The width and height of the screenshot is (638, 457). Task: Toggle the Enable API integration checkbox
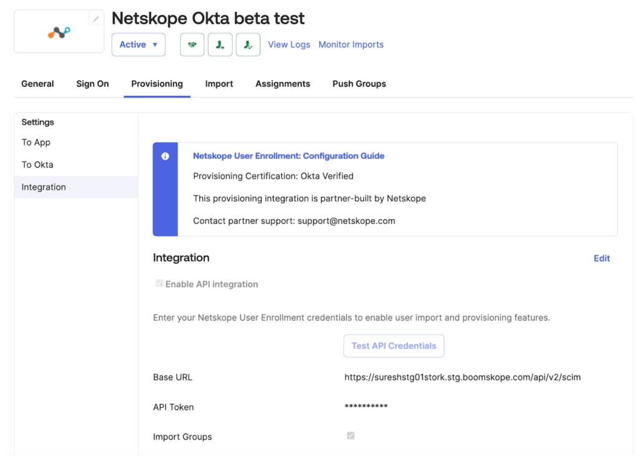pyautogui.click(x=159, y=283)
